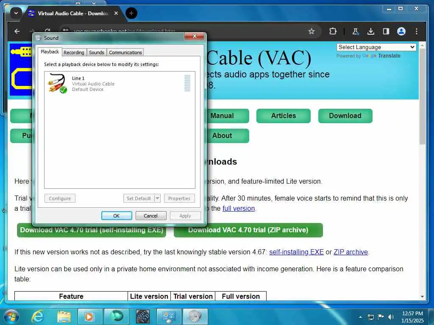Open the Articles page button

tap(284, 116)
